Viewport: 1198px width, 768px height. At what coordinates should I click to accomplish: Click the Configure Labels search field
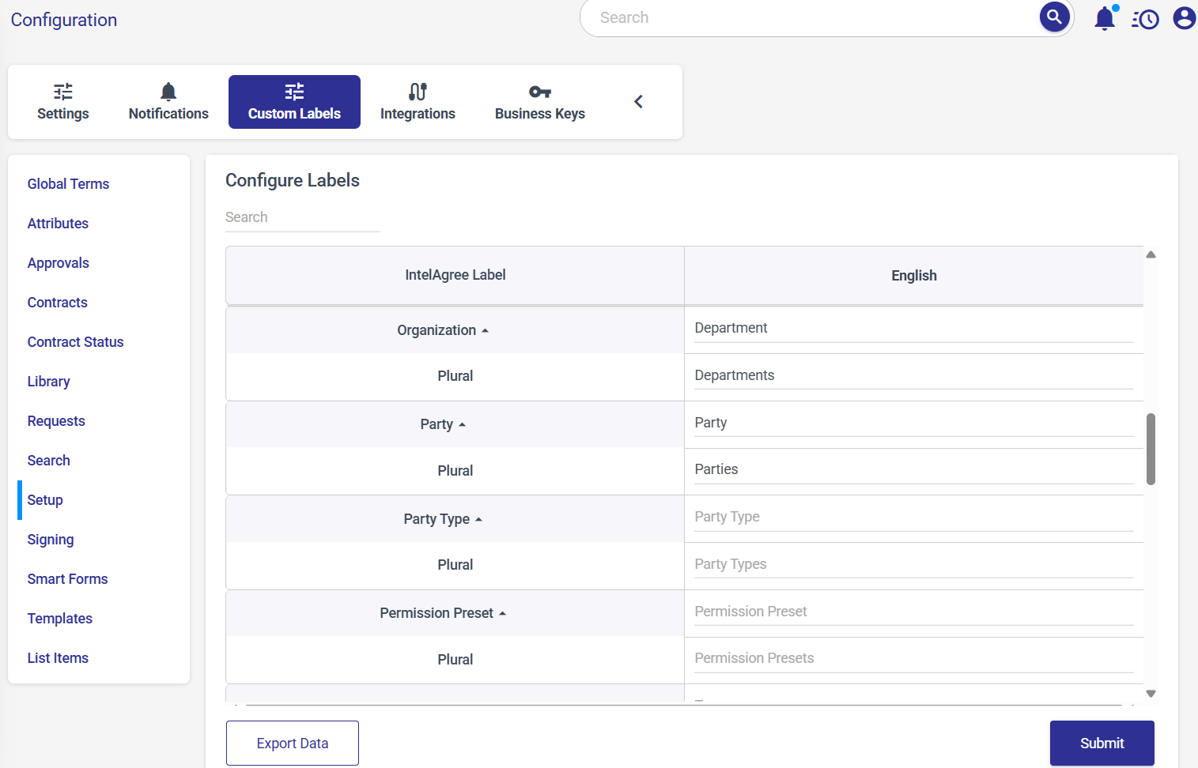click(302, 217)
